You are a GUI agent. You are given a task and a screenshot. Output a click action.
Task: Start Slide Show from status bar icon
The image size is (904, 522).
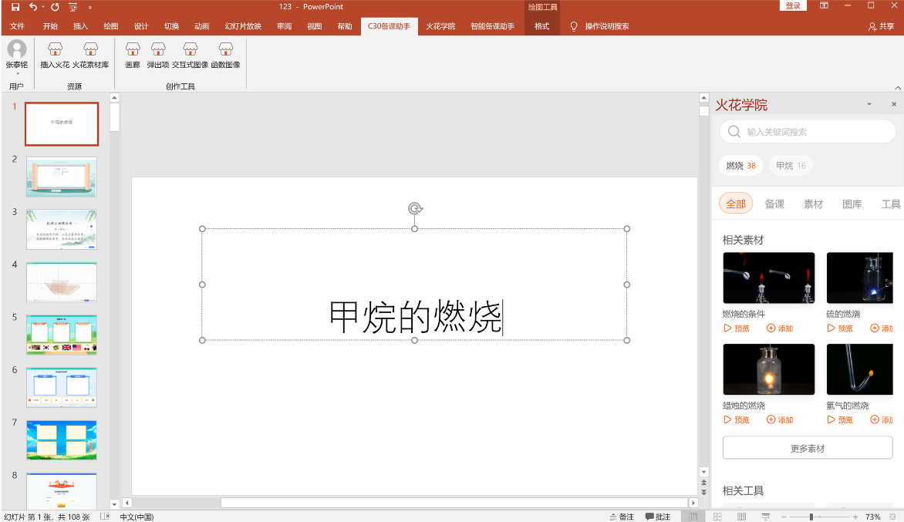(x=766, y=517)
